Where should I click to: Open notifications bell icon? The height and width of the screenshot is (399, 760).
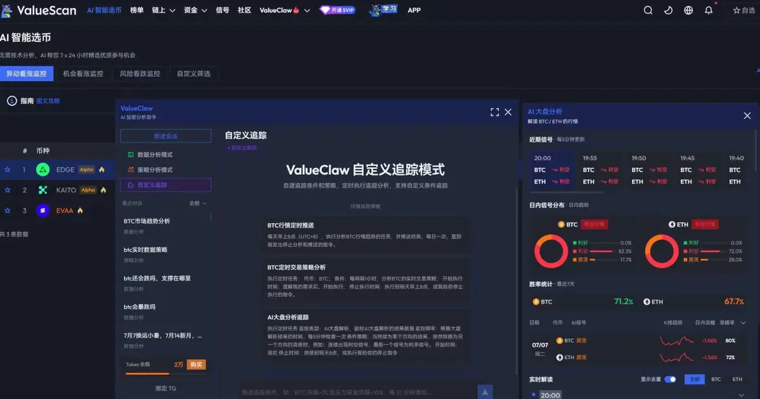[x=709, y=10]
